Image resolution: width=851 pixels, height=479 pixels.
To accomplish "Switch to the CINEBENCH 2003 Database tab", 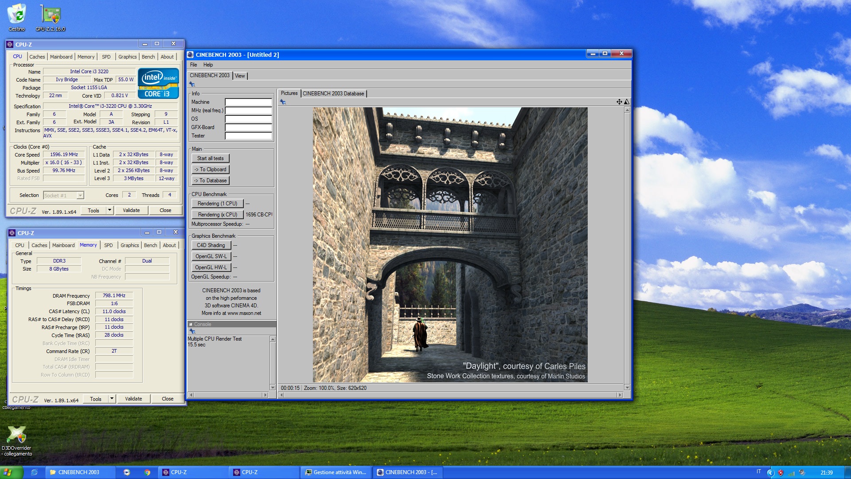I will 333,94.
